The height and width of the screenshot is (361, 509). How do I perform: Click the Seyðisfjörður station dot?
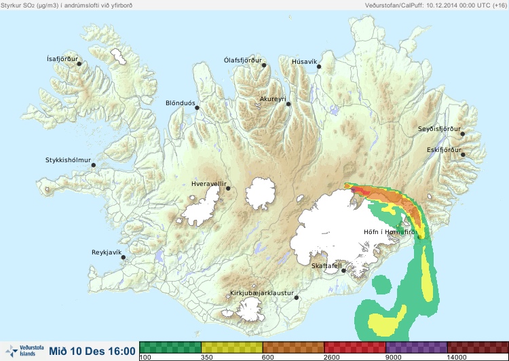pyautogui.click(x=463, y=134)
